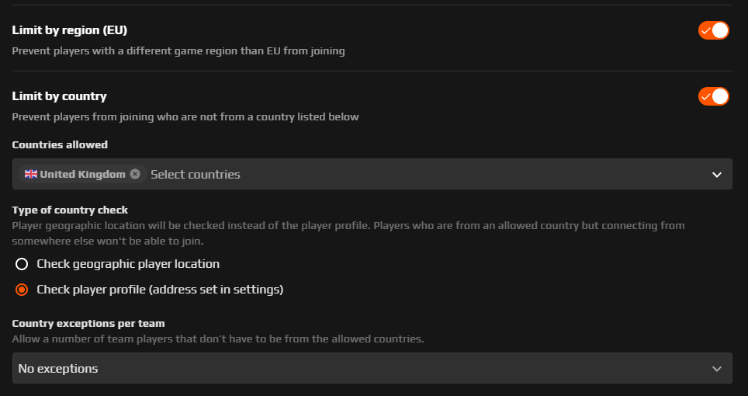
Task: Click the Countries allowed label
Action: pyautogui.click(x=60, y=144)
